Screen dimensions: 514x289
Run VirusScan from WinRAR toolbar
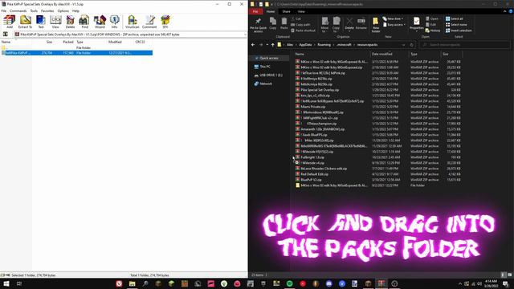tap(132, 22)
